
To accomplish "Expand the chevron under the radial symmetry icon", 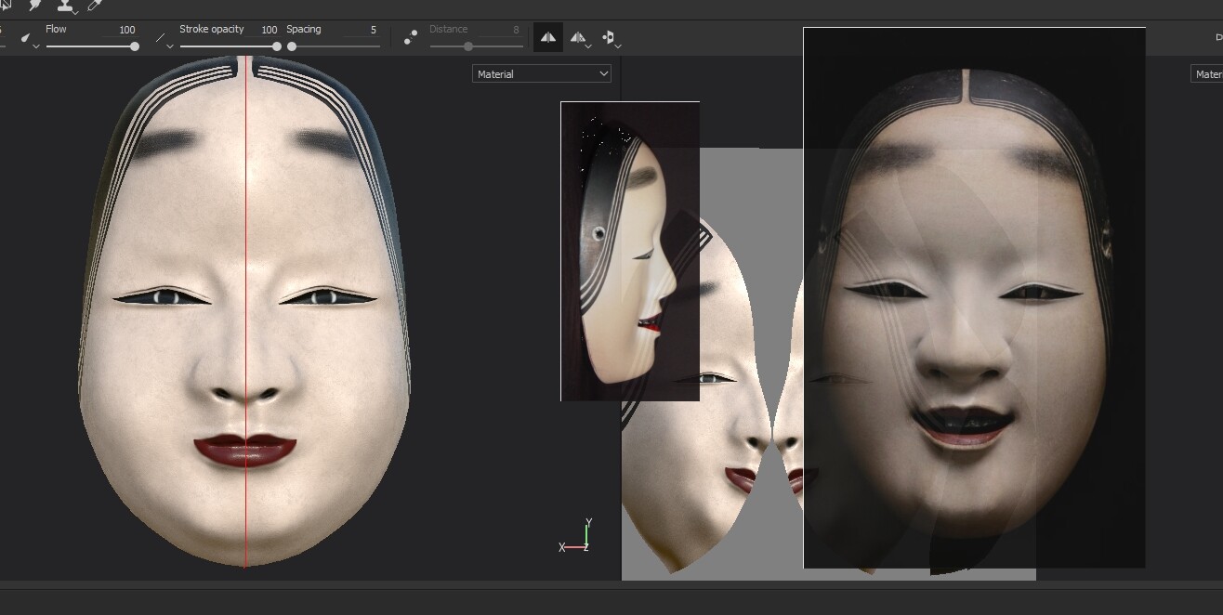I will (618, 46).
